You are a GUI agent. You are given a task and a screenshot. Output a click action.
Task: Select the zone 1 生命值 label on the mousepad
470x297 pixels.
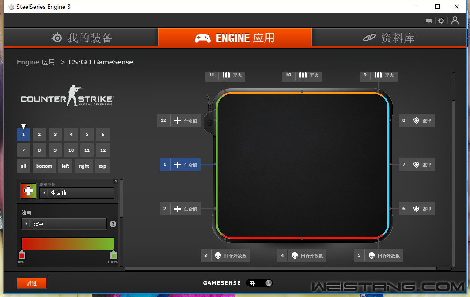click(180, 165)
